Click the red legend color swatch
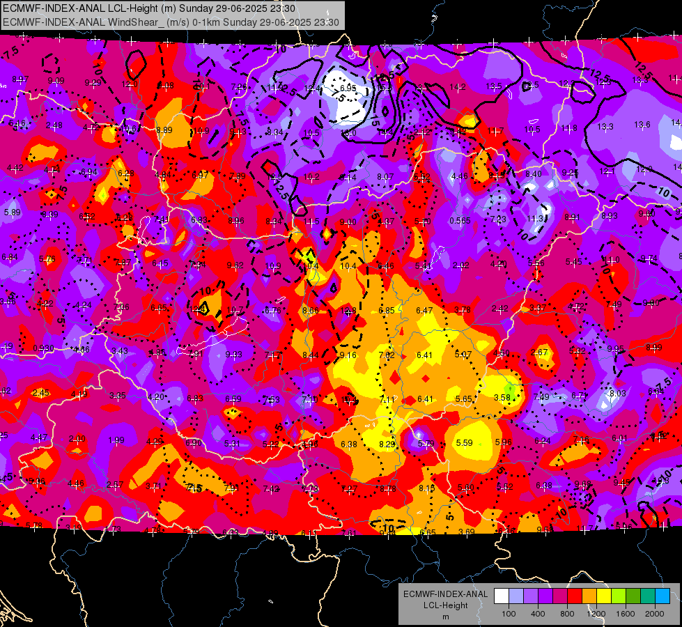 click(575, 596)
